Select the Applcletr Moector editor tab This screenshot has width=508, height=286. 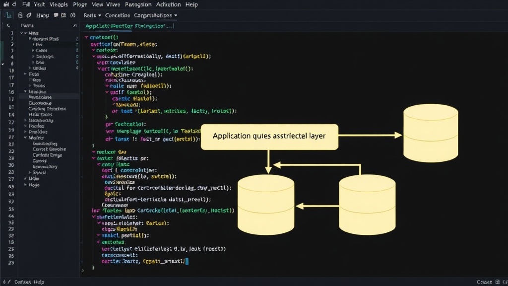click(x=109, y=26)
